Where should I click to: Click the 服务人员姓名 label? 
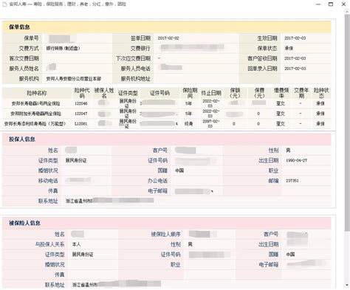coord(24,69)
